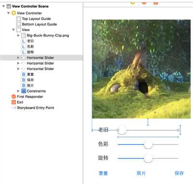Click the 重置 button on canvas
193x184 pixels.
[103, 173]
